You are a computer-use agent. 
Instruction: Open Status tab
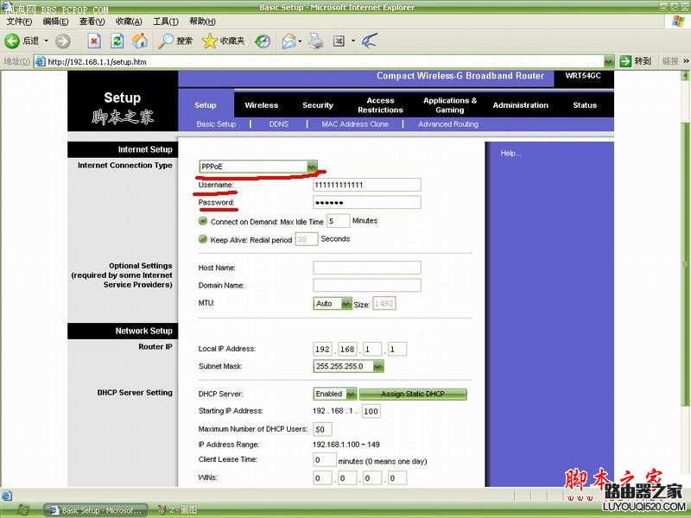coord(585,104)
